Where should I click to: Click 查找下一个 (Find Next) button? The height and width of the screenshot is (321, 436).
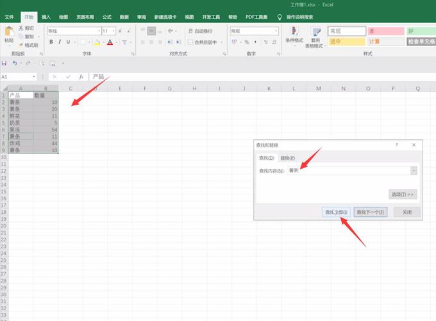point(371,212)
